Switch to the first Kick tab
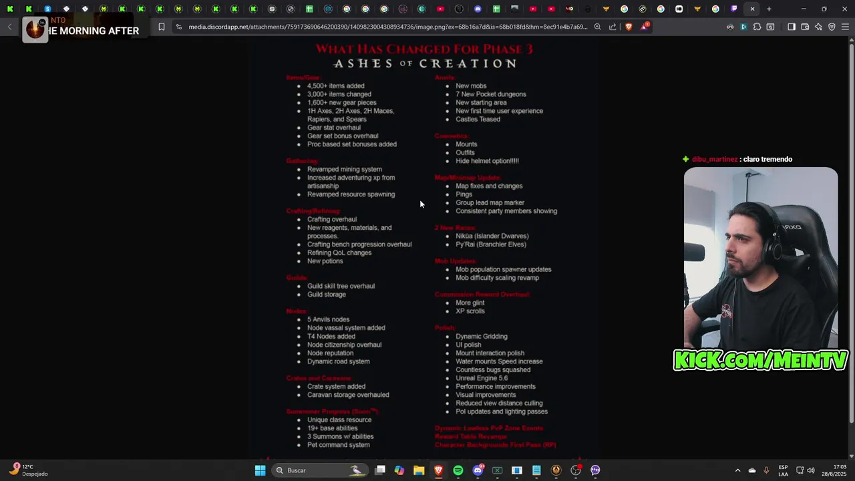This screenshot has width=855, height=481. pyautogui.click(x=10, y=9)
